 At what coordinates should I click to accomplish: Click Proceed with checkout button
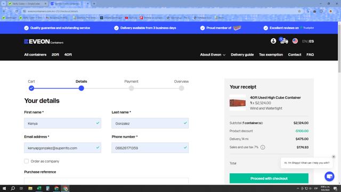tap(269, 179)
